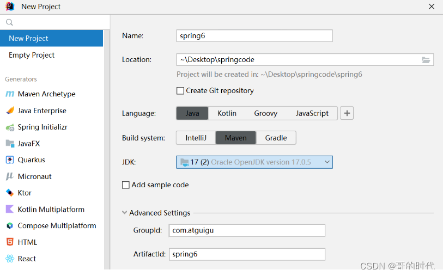Switch language to Kotlin

[x=227, y=113]
